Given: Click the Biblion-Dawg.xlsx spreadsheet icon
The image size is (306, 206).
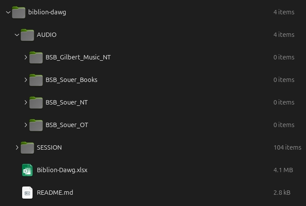Looking at the screenshot, I should [x=27, y=170].
